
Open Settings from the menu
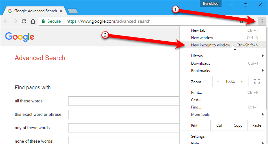pyautogui.click(x=223, y=136)
